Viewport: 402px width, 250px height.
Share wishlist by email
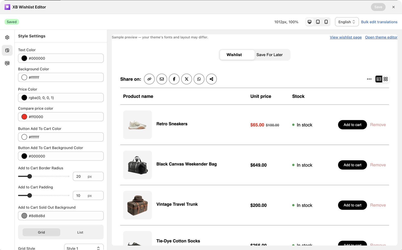162,79
